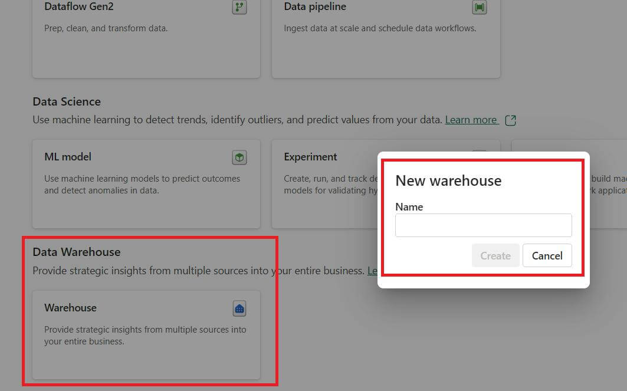Click 'Ingest data at scale' description text
This screenshot has width=627, height=391.
pyautogui.click(x=380, y=28)
